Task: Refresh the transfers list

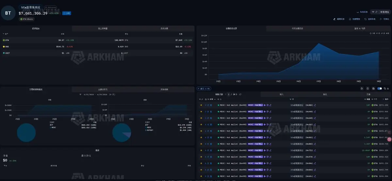Action: pos(240,94)
